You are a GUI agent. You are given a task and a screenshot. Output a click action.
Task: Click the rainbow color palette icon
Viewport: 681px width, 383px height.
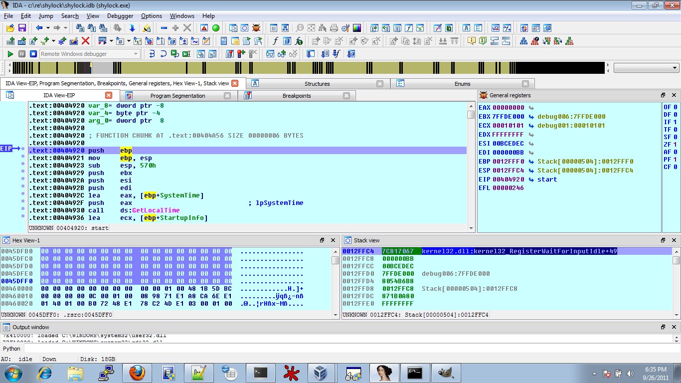[x=357, y=28]
